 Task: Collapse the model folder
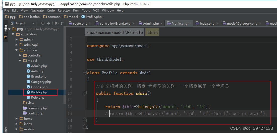click(20, 61)
